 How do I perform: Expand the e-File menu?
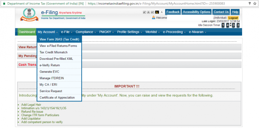[x=66, y=32]
